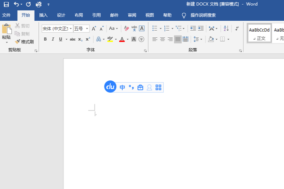Toggle italic formatting
The height and width of the screenshot is (189, 284).
(53, 39)
